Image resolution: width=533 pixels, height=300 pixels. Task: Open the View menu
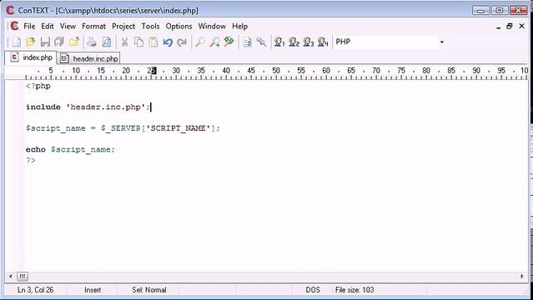coord(68,26)
